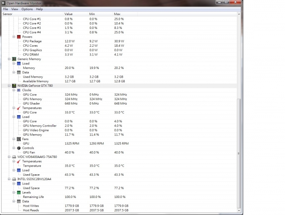285x215 pixels.
Task: Click the Max column header
Action: click(x=125, y=14)
